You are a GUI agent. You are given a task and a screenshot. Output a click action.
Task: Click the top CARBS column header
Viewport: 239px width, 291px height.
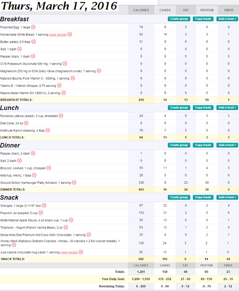tap(165, 10)
